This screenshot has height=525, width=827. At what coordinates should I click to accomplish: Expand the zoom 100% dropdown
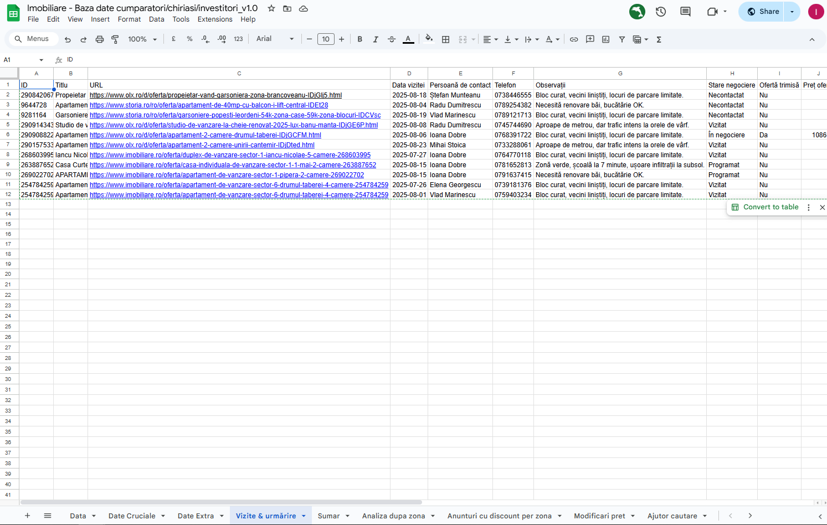(x=142, y=39)
